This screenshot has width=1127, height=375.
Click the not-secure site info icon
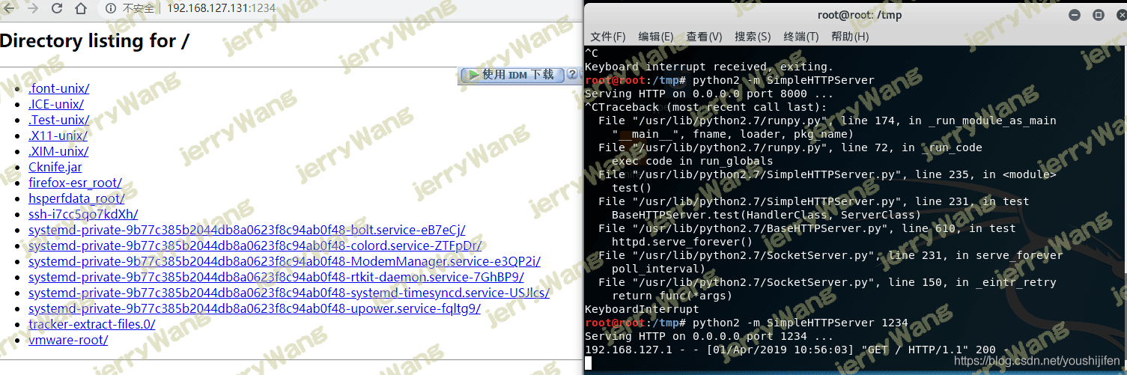pos(111,9)
